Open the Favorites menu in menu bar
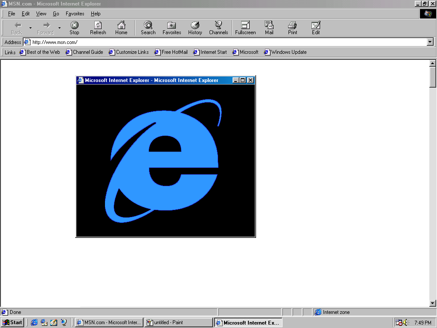437x328 pixels. point(75,14)
